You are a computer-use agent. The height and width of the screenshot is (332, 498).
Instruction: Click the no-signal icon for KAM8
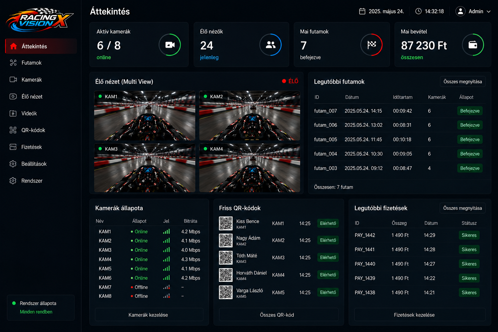click(166, 296)
